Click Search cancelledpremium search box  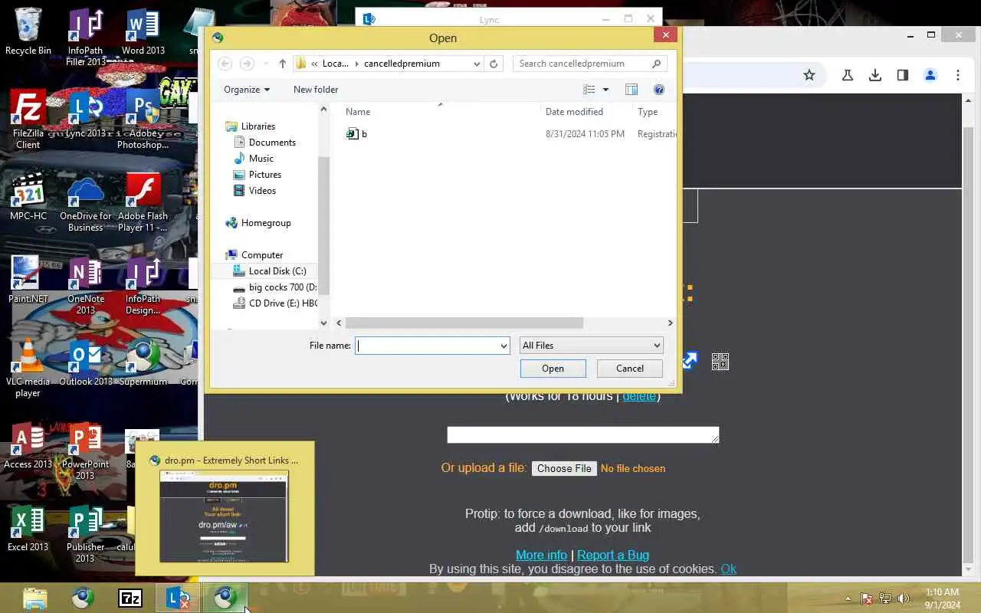tap(589, 64)
